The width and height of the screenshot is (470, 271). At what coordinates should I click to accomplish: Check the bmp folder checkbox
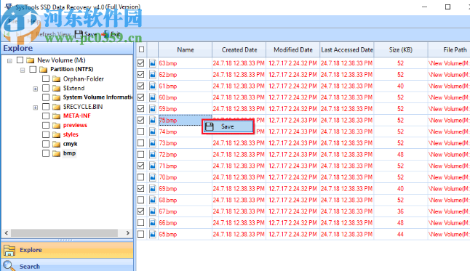(x=46, y=153)
